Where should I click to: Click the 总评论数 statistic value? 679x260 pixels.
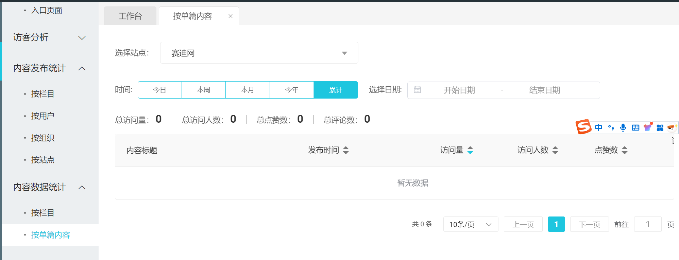click(367, 119)
